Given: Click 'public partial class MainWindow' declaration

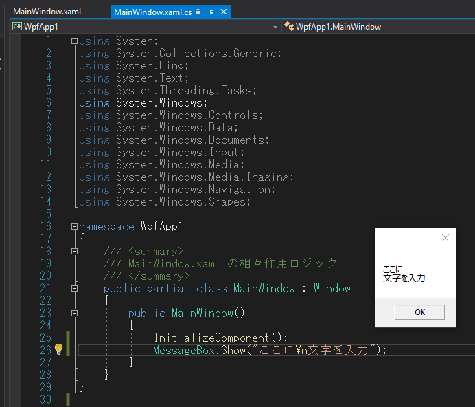Looking at the screenshot, I should [199, 288].
